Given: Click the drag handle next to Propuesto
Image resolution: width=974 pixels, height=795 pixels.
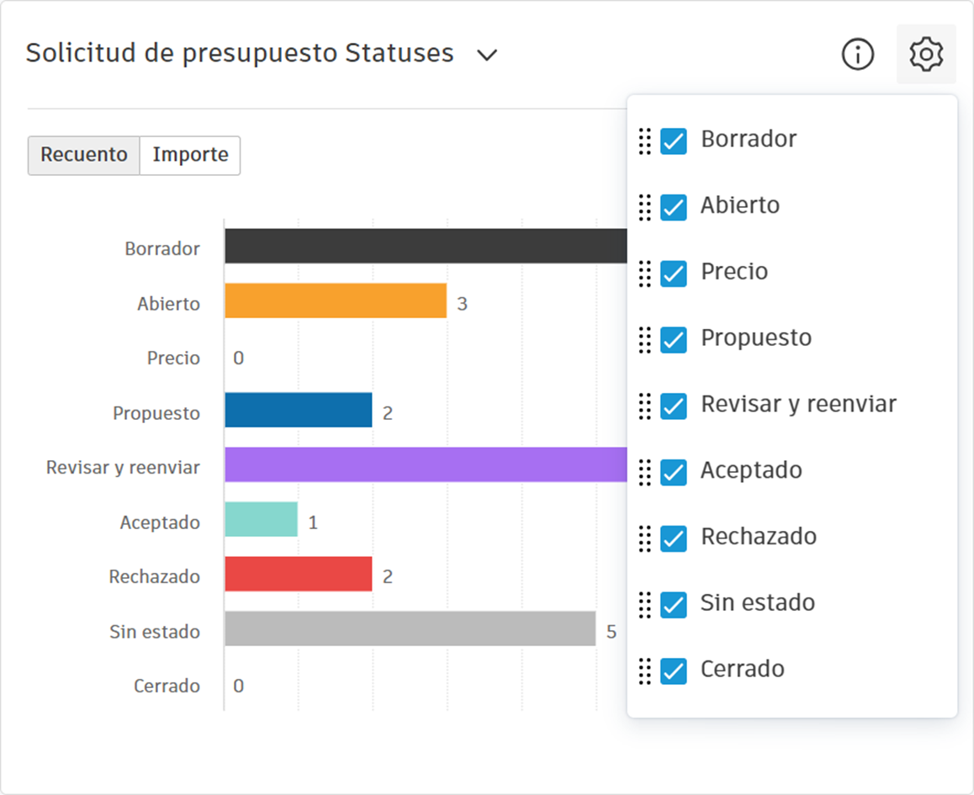Looking at the screenshot, I should click(x=645, y=339).
